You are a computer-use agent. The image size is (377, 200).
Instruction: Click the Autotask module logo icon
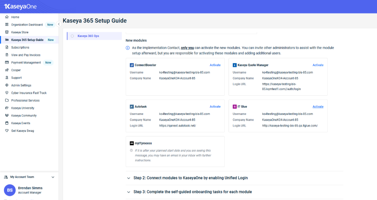click(132, 106)
